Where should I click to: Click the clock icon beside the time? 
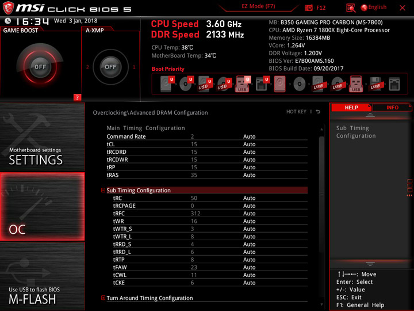pyautogui.click(x=7, y=21)
